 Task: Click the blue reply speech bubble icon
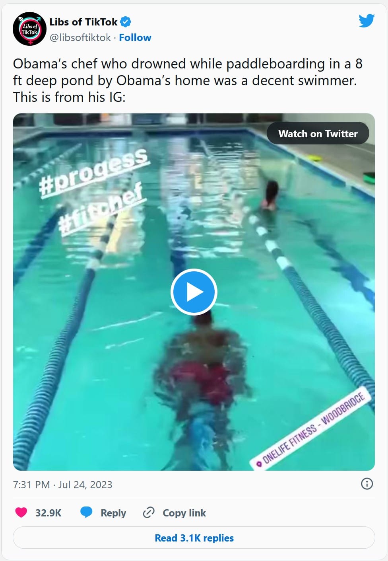86,512
